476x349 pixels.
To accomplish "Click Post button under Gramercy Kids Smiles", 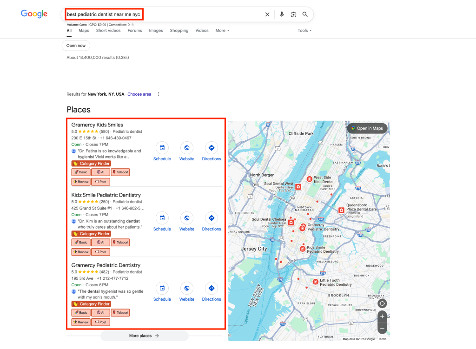I will tap(100, 182).
